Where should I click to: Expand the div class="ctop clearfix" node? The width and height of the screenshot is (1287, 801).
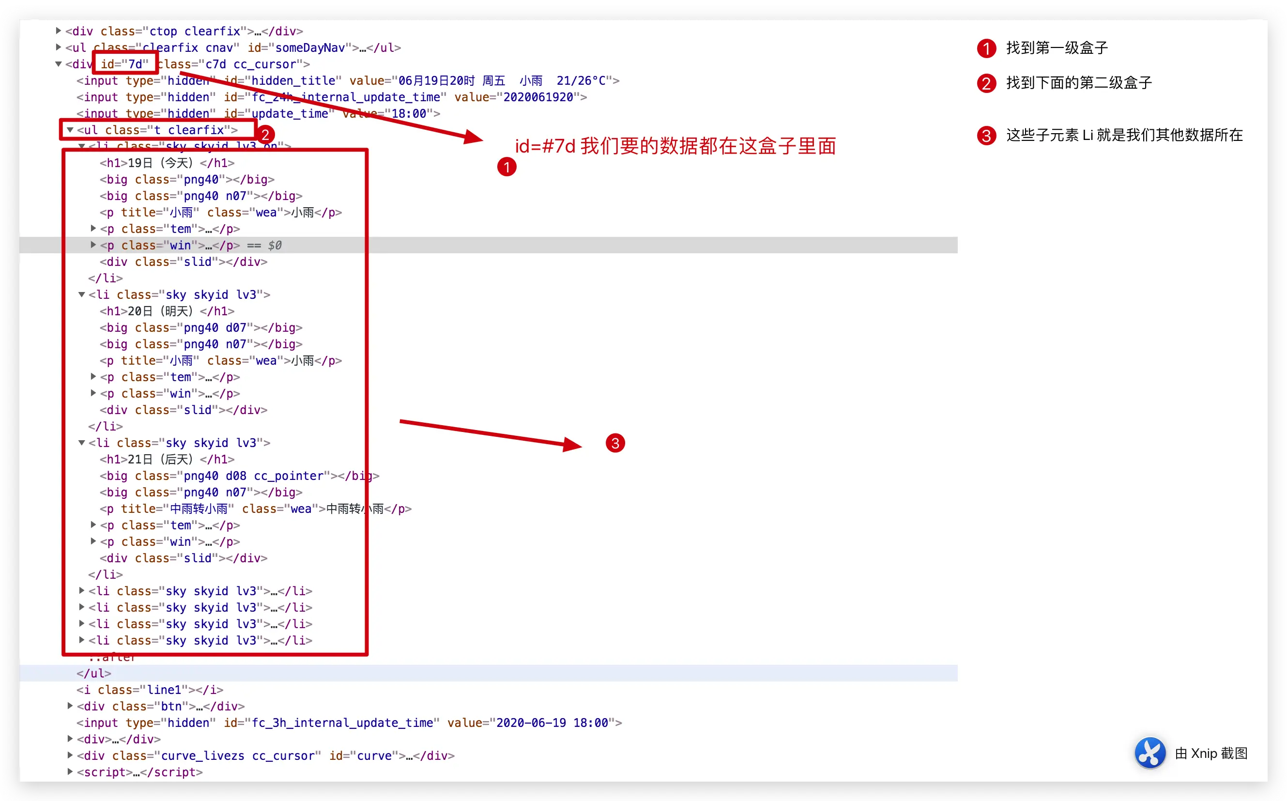coord(58,31)
